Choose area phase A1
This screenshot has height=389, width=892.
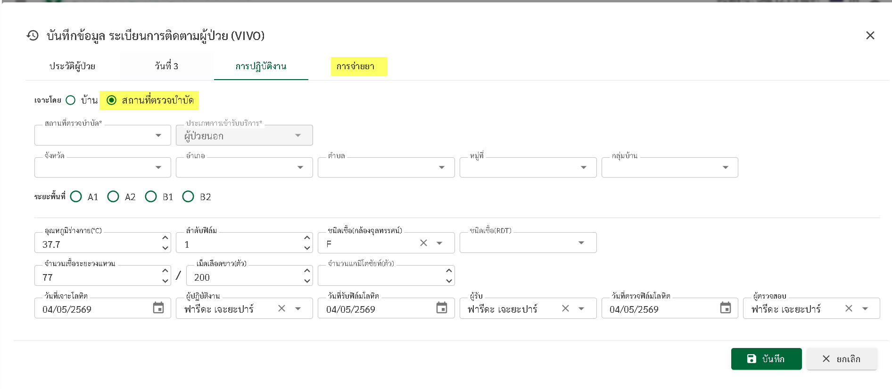pyautogui.click(x=76, y=196)
